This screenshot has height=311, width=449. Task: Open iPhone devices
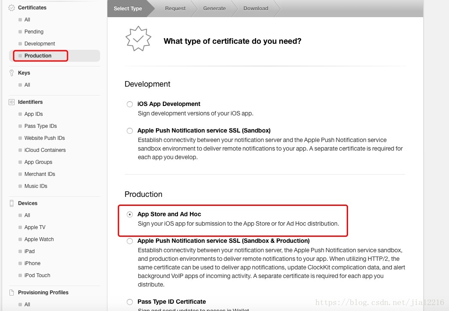click(32, 263)
